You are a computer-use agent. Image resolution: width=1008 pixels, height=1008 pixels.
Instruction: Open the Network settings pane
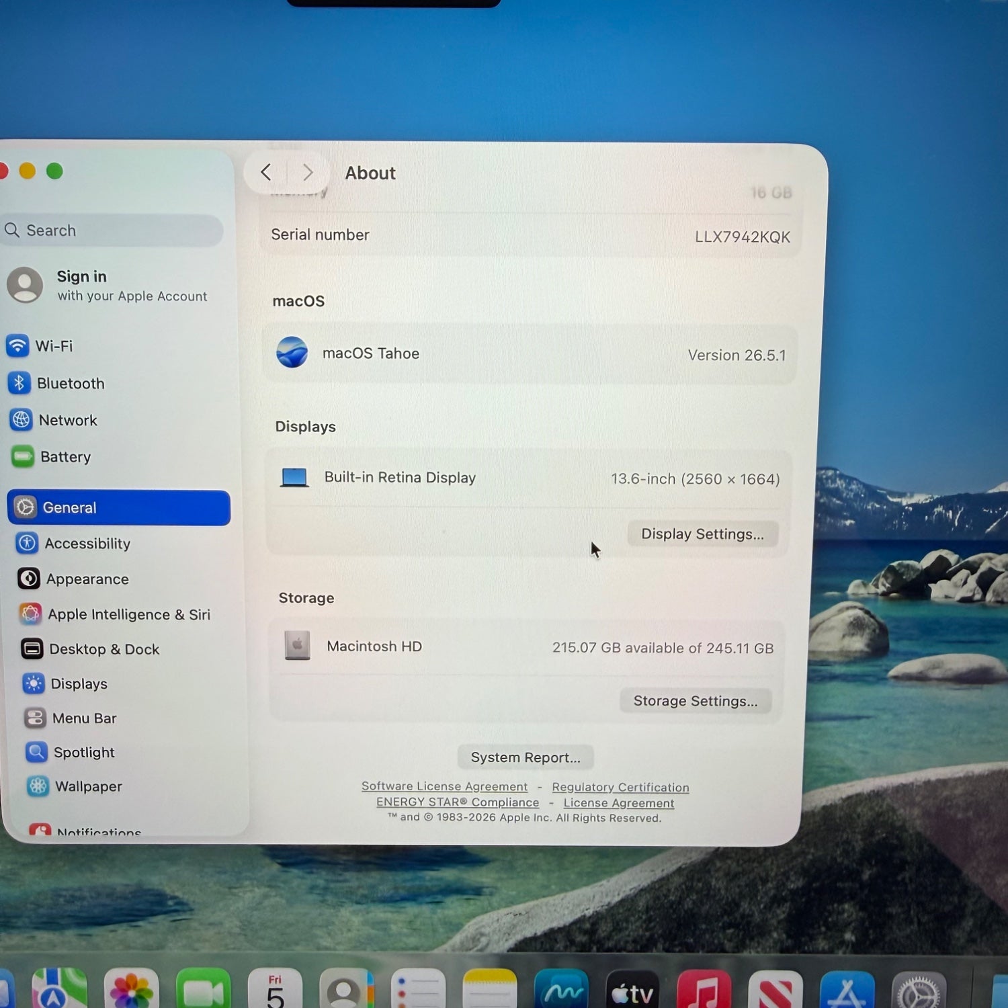(x=118, y=420)
